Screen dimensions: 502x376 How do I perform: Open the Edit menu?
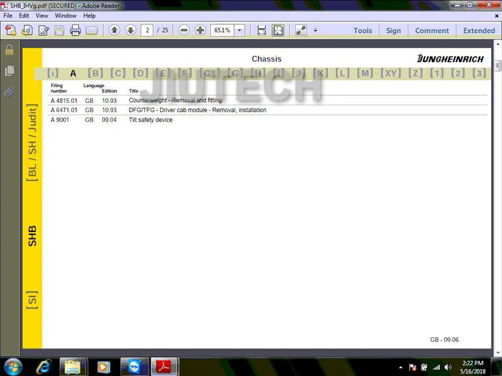(x=24, y=15)
